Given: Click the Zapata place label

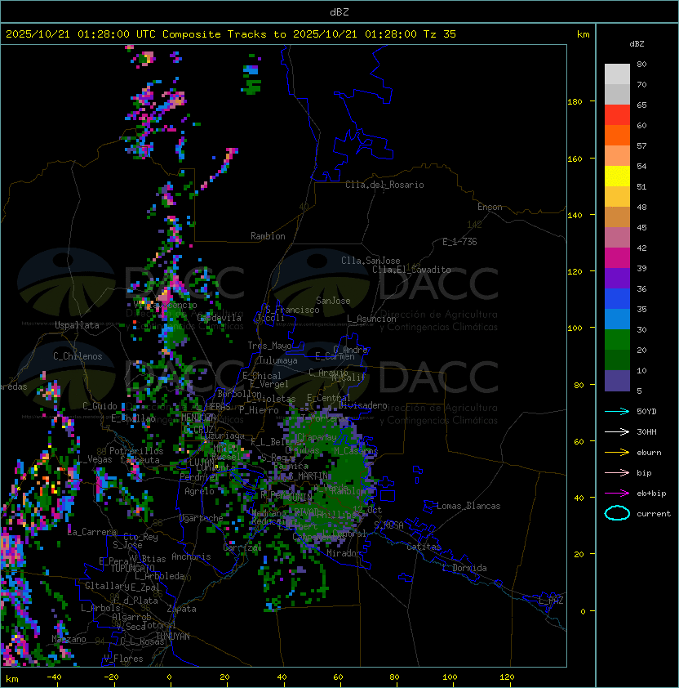Looking at the screenshot, I should pos(181,609).
